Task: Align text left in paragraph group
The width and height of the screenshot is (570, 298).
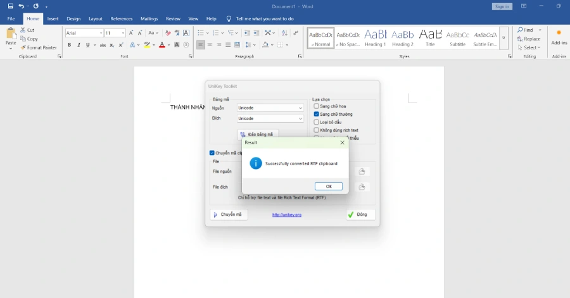Action: [x=201, y=45]
